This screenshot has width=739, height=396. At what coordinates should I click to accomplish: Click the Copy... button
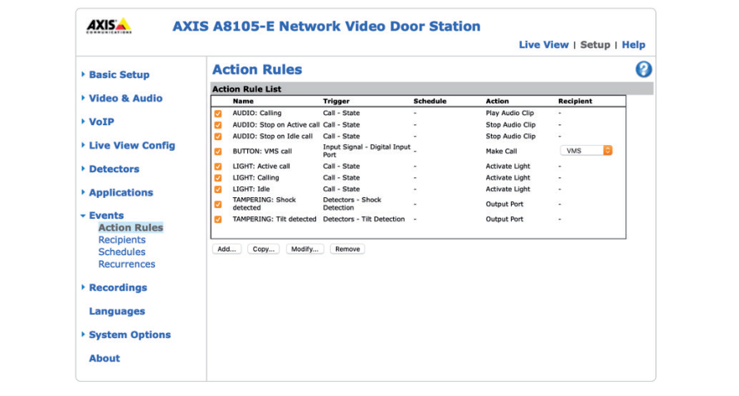(x=264, y=249)
